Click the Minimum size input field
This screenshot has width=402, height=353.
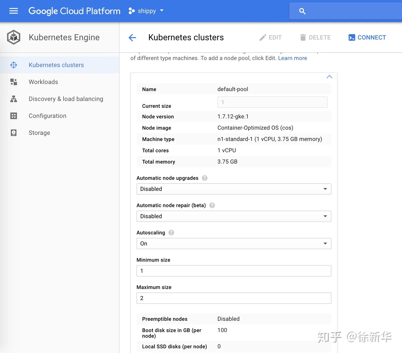coord(234,271)
